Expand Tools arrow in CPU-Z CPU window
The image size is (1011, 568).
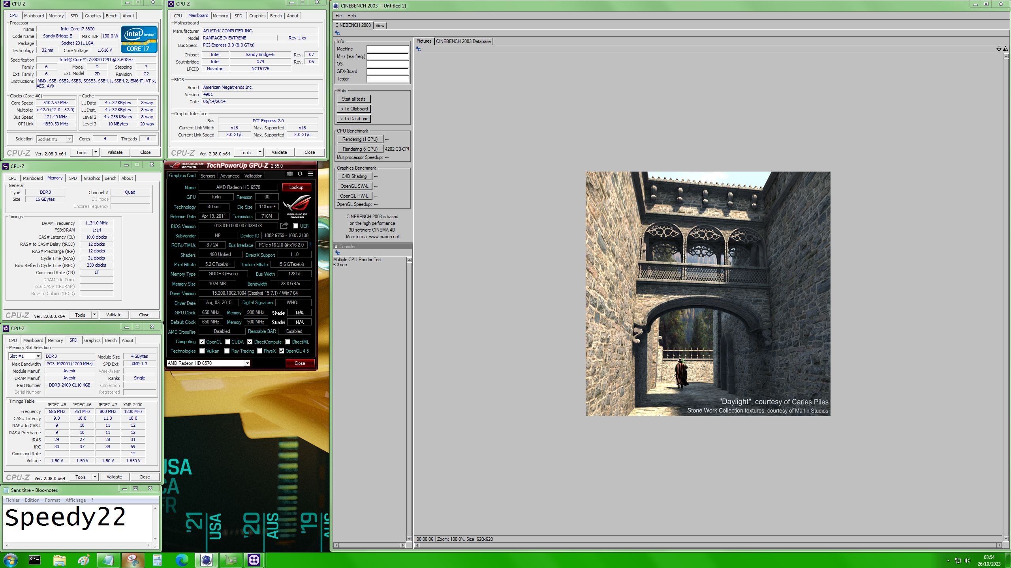[x=96, y=152]
